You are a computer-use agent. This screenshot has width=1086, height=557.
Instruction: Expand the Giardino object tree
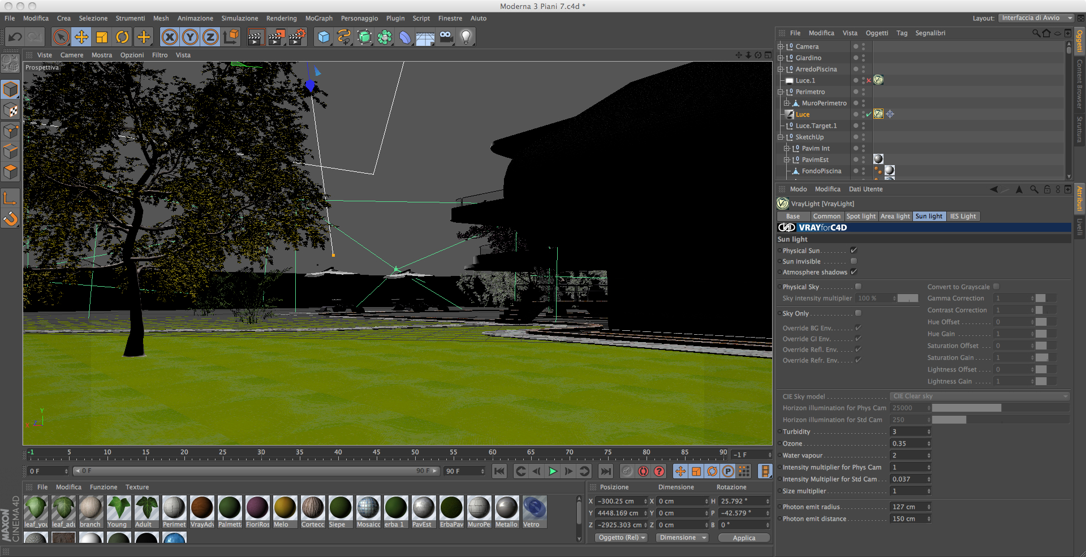pos(781,58)
